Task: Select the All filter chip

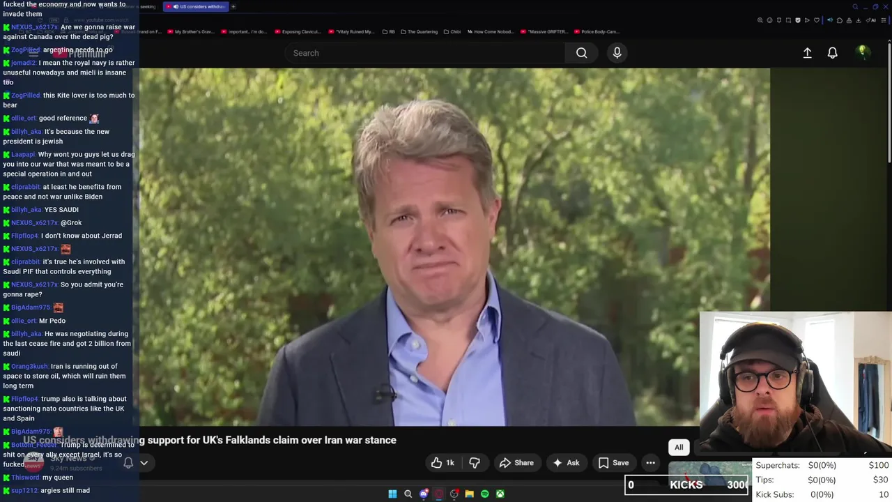Action: pyautogui.click(x=679, y=448)
